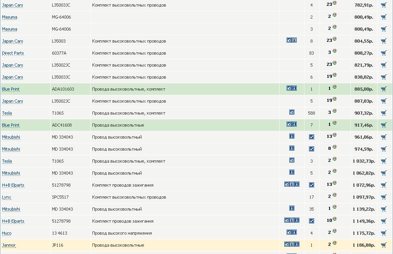Click price 885,00р.

point(364,89)
